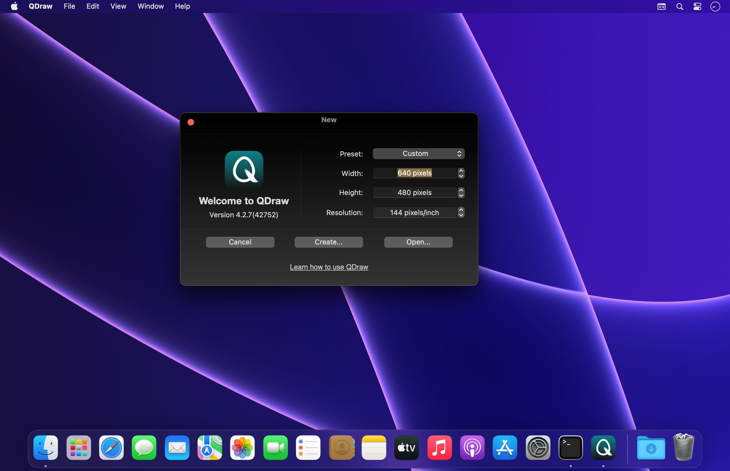This screenshot has height=471, width=730.
Task: Open the Window menu
Action: 151,7
